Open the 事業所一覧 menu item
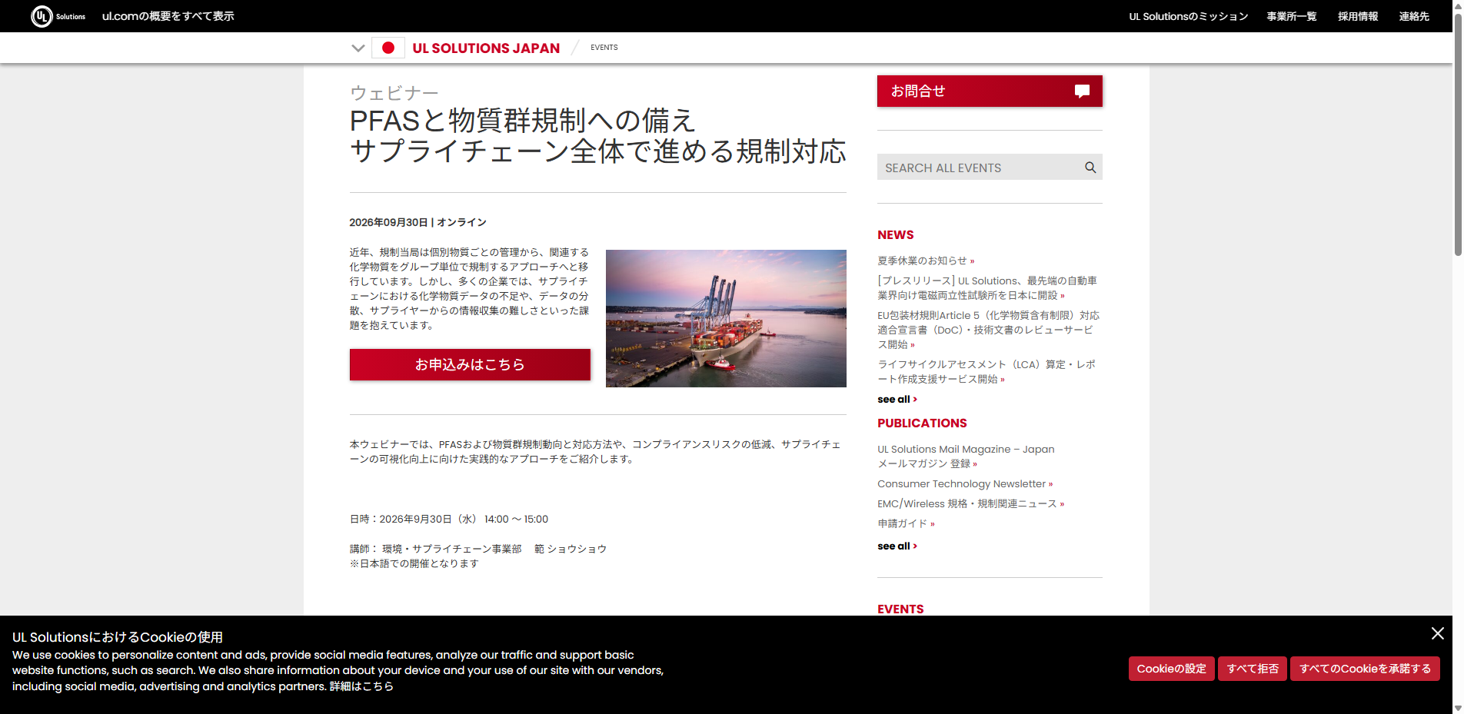 tap(1292, 16)
